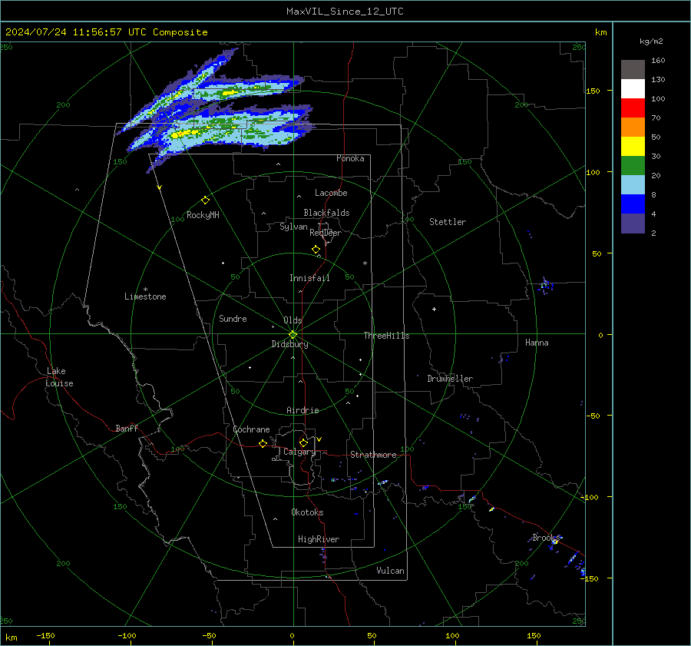Click the Limestone label
The image size is (691, 646).
coord(145,296)
